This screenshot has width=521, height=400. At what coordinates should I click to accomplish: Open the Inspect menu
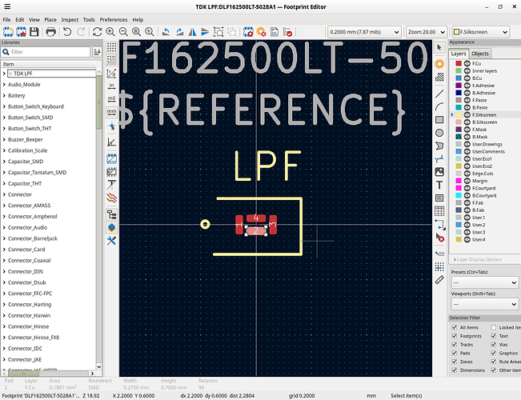[70, 19]
